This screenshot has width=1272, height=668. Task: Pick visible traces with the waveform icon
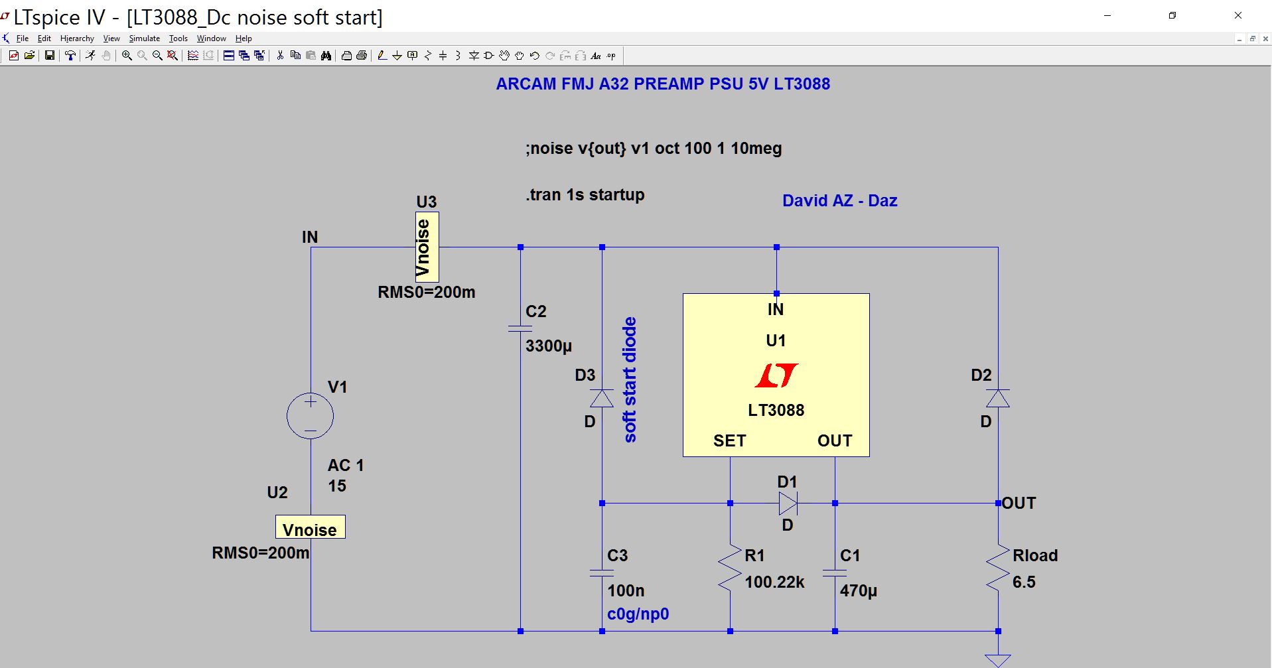(x=193, y=56)
